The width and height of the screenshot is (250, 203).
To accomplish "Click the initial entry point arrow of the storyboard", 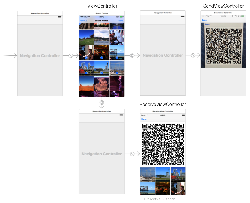I will tap(10, 56).
